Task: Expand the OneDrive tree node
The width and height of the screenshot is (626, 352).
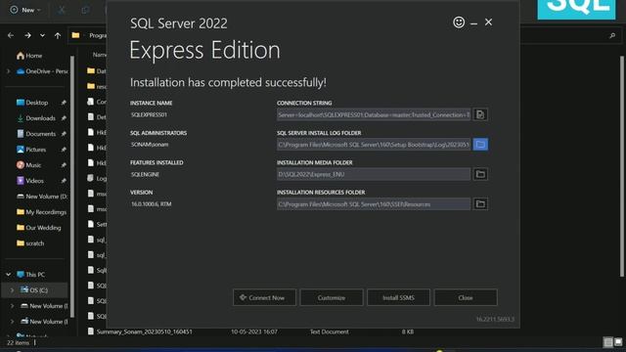Action: 9,71
